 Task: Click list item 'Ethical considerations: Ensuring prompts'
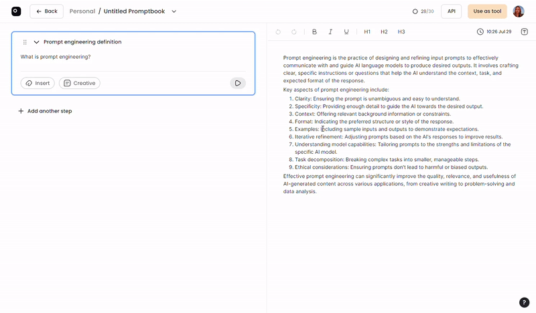click(x=391, y=167)
